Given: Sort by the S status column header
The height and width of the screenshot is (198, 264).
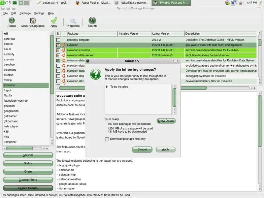Looking at the screenshot, I should click(x=58, y=34).
